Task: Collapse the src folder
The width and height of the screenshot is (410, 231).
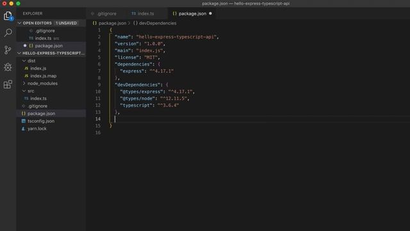Action: 24,91
